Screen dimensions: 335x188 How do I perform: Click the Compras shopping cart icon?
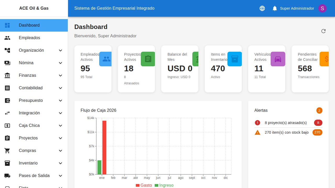click(7, 151)
